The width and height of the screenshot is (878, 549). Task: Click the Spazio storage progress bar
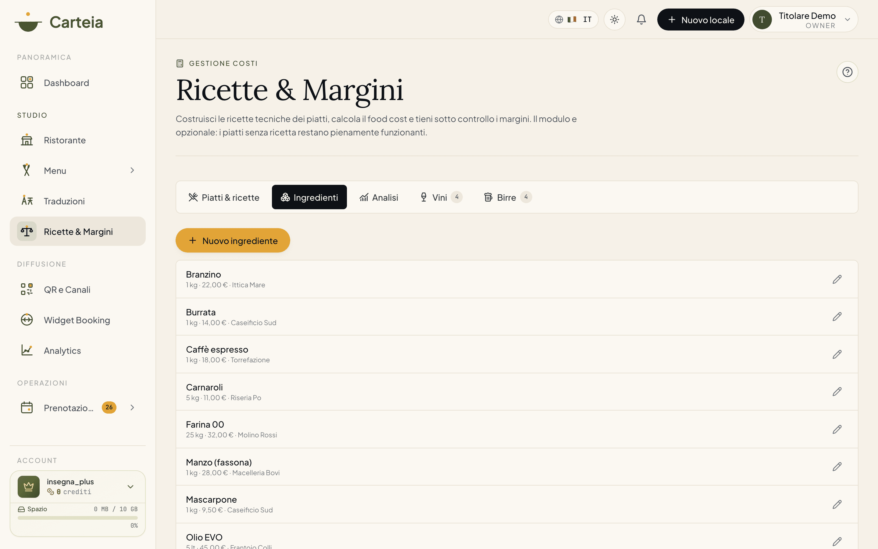tap(78, 518)
